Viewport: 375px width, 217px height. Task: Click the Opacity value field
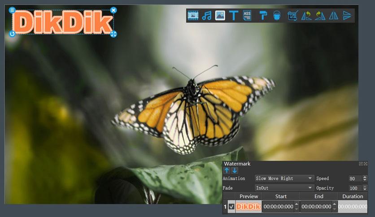355,188
